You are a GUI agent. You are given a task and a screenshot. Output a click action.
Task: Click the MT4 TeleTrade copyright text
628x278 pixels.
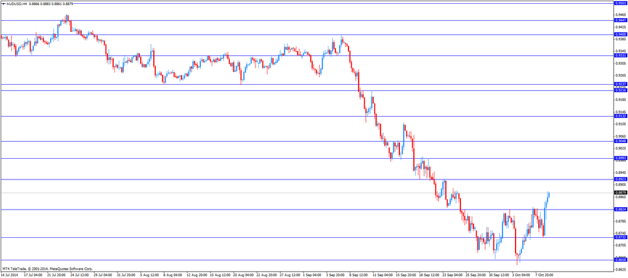[x=47, y=269]
